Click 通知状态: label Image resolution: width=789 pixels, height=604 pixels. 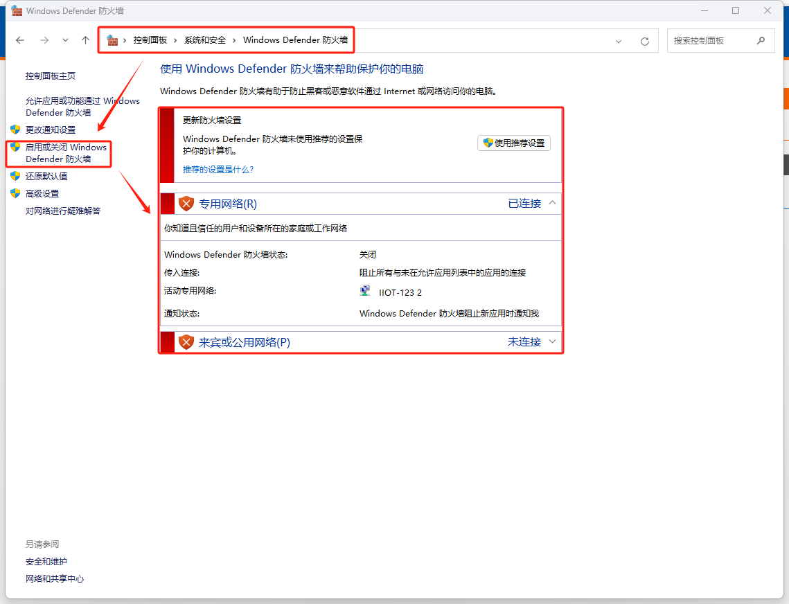181,314
